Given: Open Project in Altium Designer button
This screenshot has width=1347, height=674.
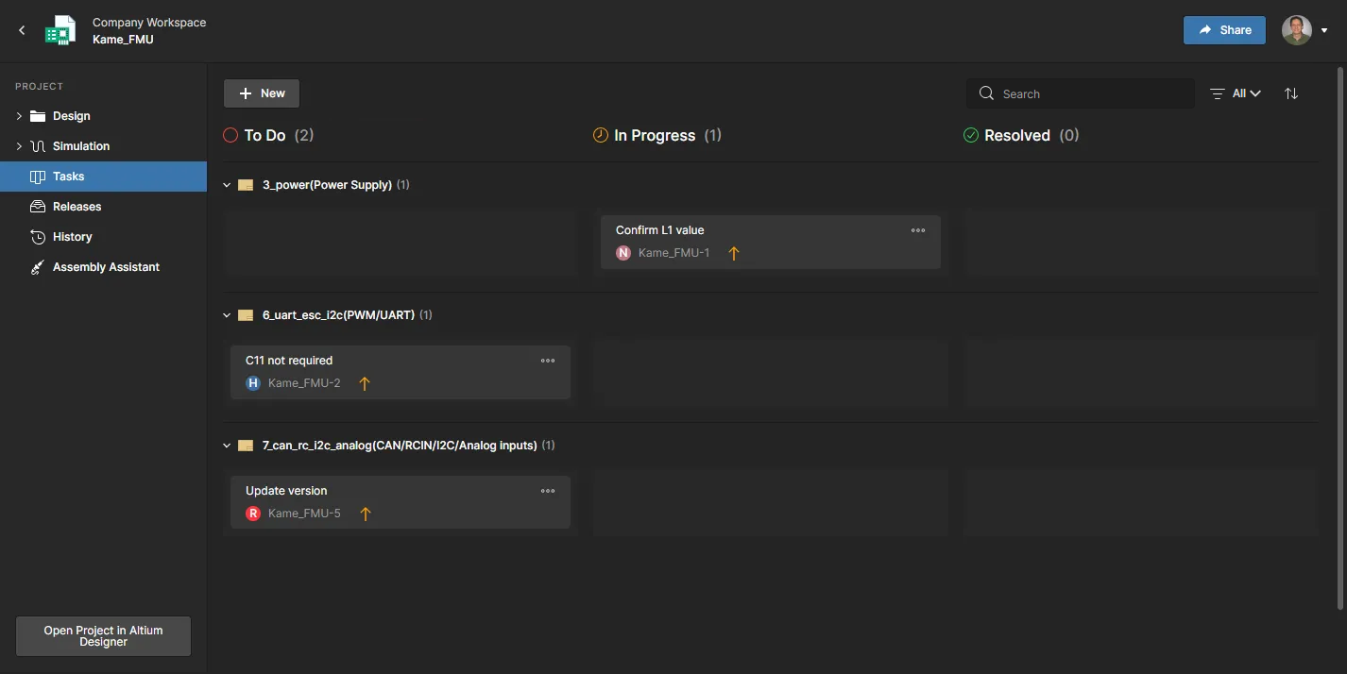Looking at the screenshot, I should [x=103, y=636].
